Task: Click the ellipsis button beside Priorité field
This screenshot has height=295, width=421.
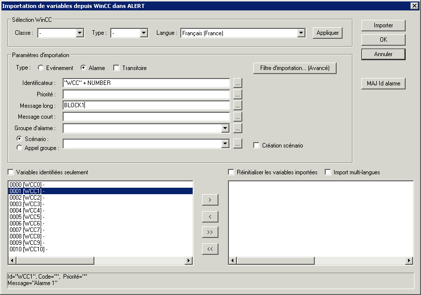Action: click(238, 94)
